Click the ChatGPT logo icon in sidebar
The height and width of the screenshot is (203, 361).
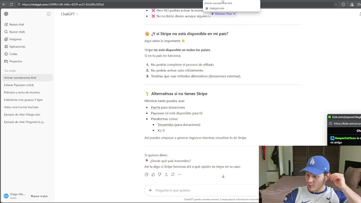(6, 14)
